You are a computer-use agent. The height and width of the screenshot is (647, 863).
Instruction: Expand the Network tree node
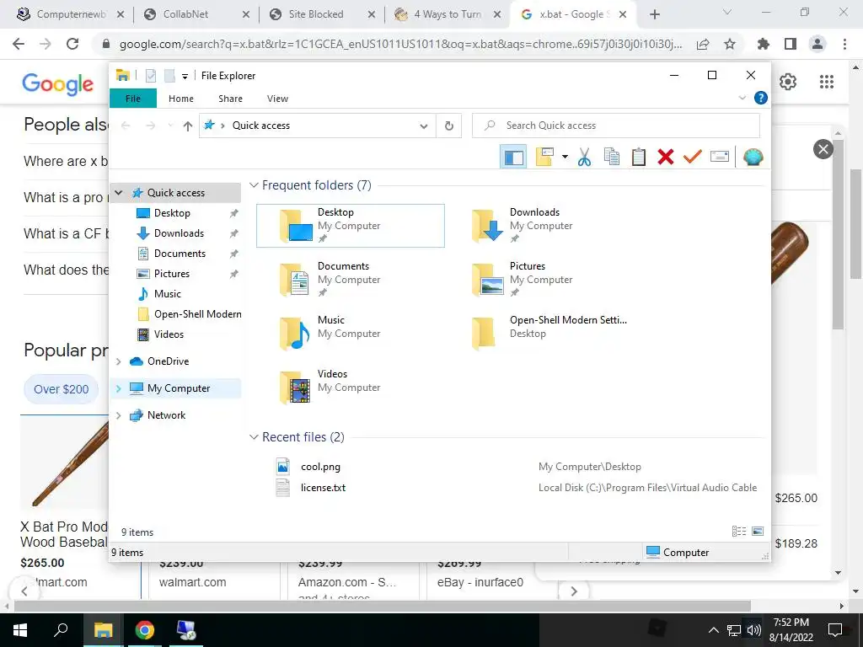point(118,415)
